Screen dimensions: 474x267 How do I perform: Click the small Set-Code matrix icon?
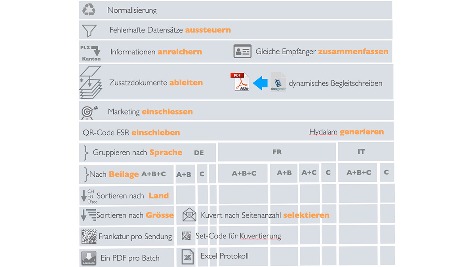186,236
